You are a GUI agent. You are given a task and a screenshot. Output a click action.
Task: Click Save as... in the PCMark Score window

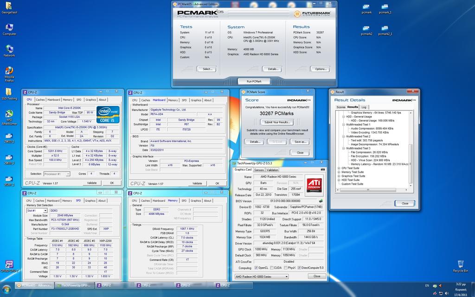click(300, 142)
